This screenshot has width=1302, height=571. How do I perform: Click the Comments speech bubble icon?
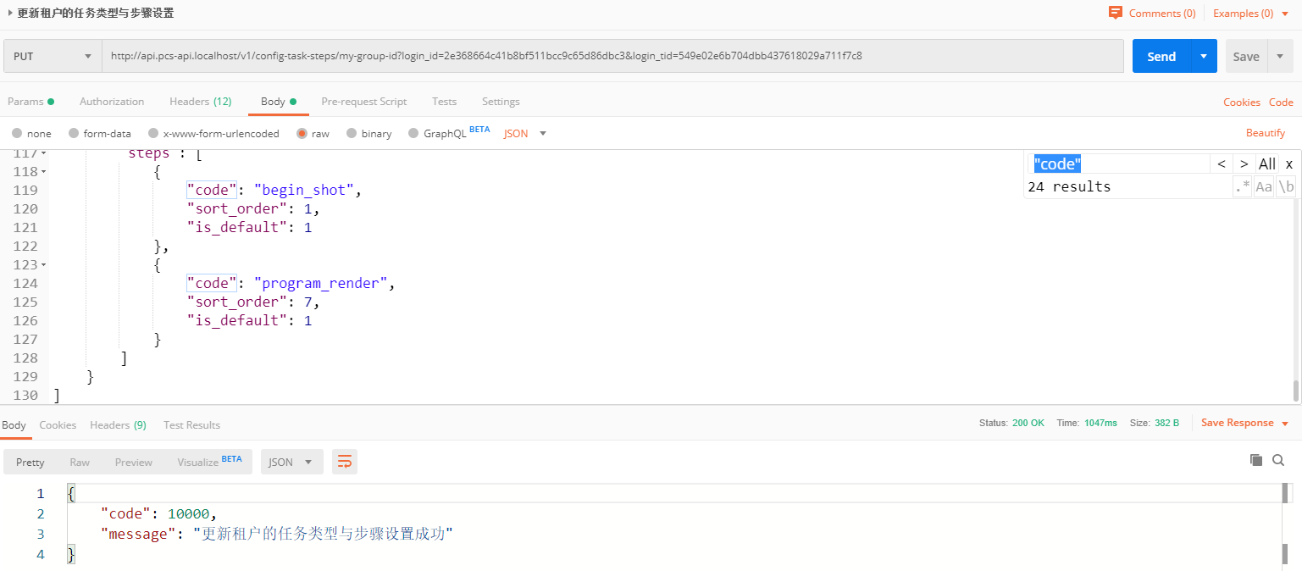(x=1115, y=13)
